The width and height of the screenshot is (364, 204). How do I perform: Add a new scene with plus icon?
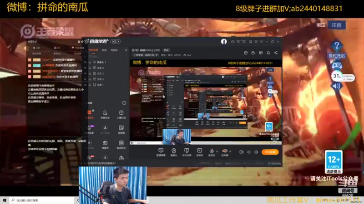click(126, 50)
